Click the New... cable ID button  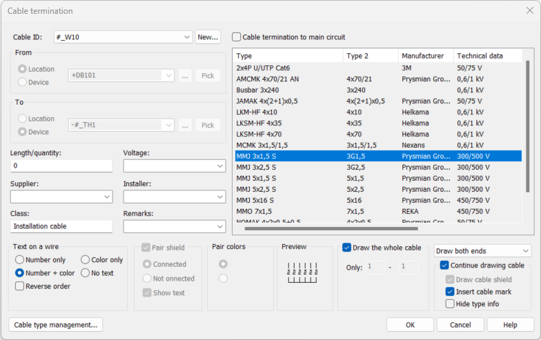[207, 37]
